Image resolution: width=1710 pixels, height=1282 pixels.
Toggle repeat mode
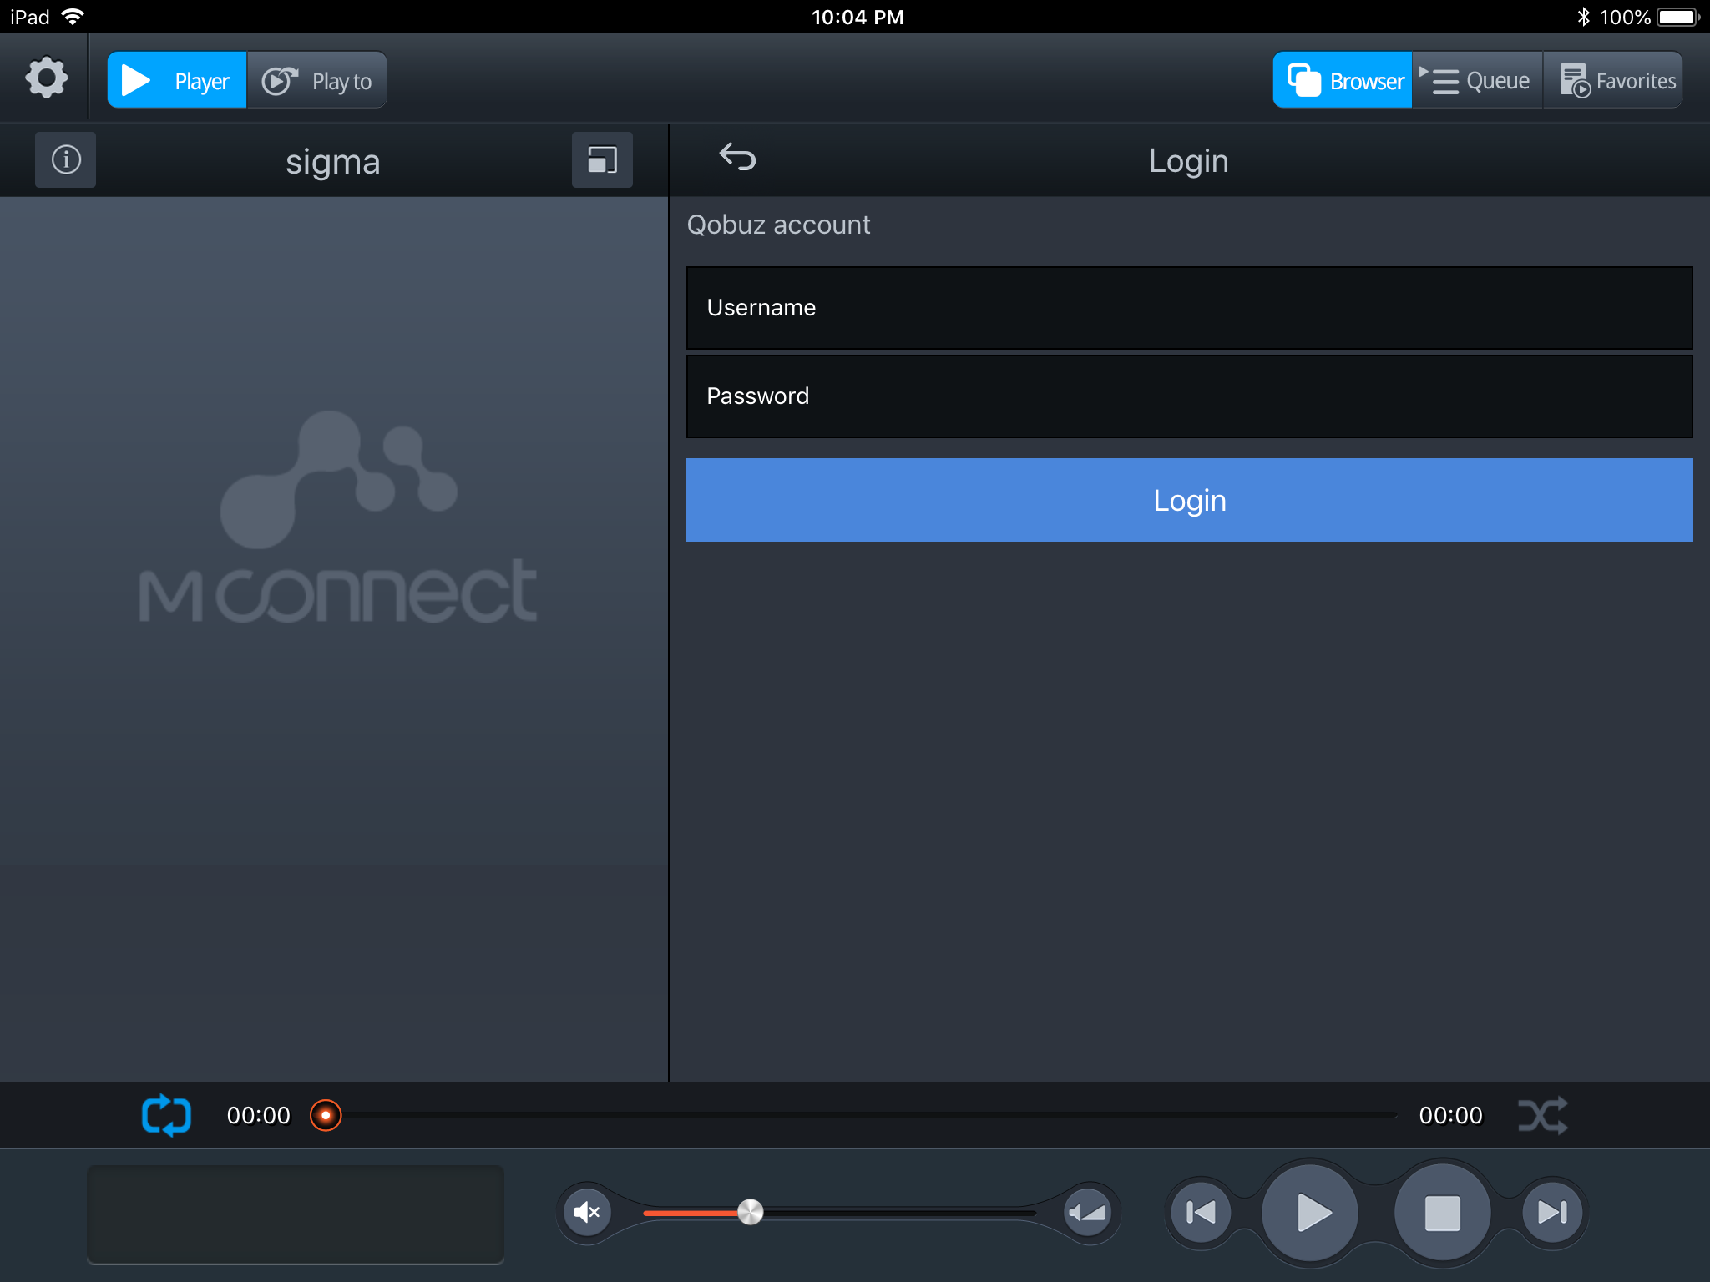(x=166, y=1115)
